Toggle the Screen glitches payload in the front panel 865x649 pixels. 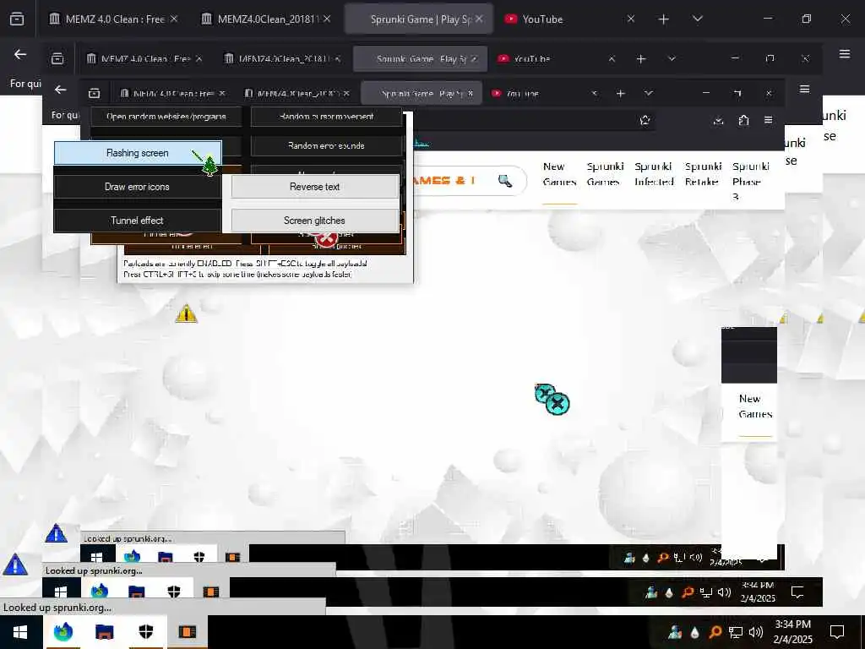(314, 221)
